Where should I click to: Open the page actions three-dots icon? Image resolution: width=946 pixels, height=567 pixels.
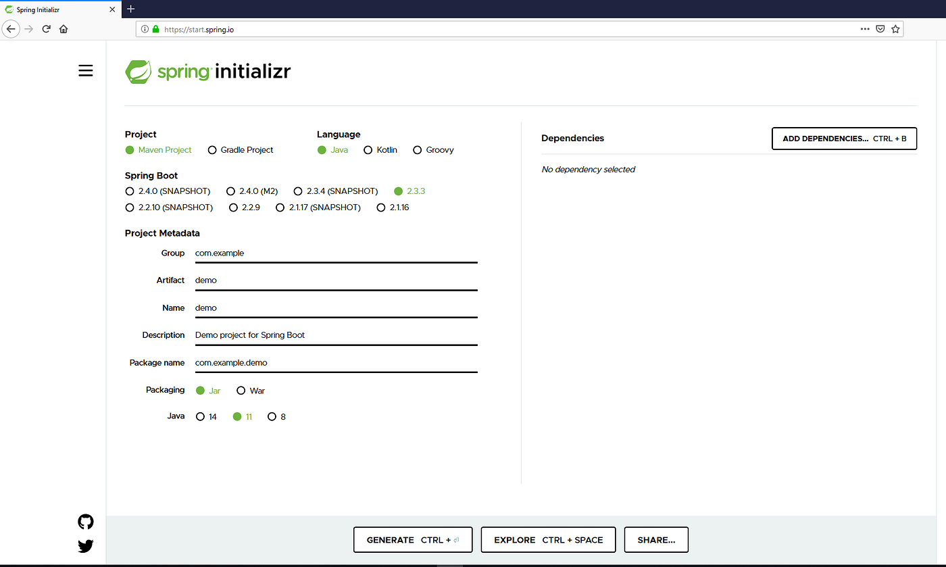point(865,29)
